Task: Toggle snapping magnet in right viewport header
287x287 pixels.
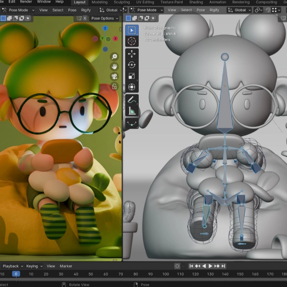Action: (x=268, y=10)
